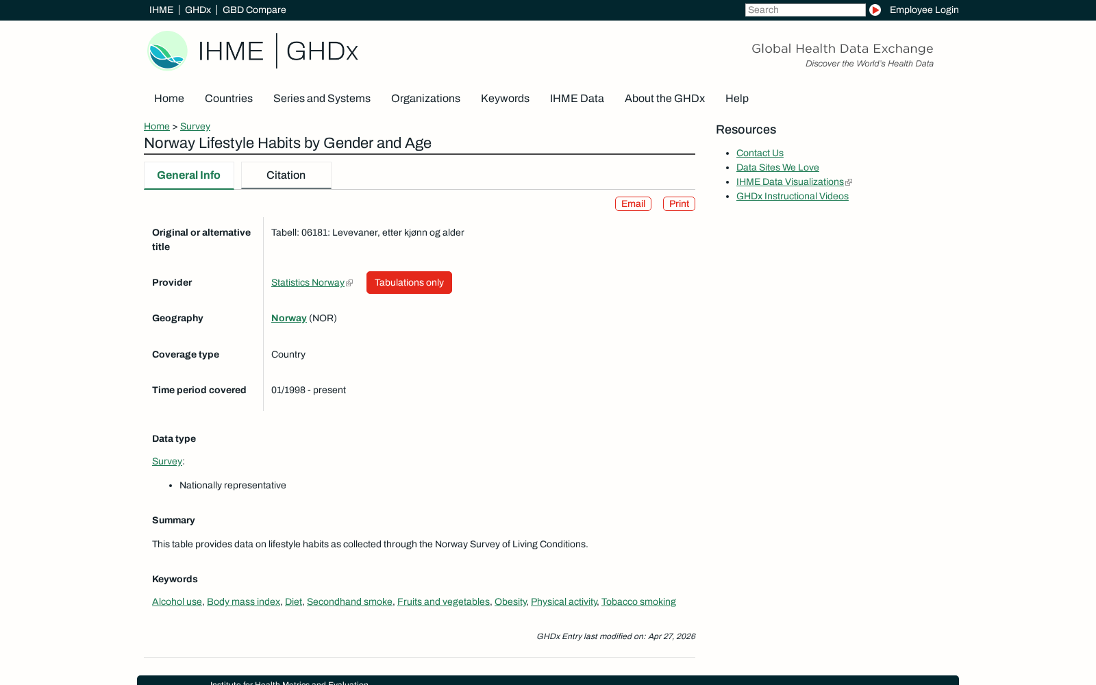Viewport: 1096px width, 685px height.
Task: Click the GHDx header logo text
Action: [x=322, y=51]
